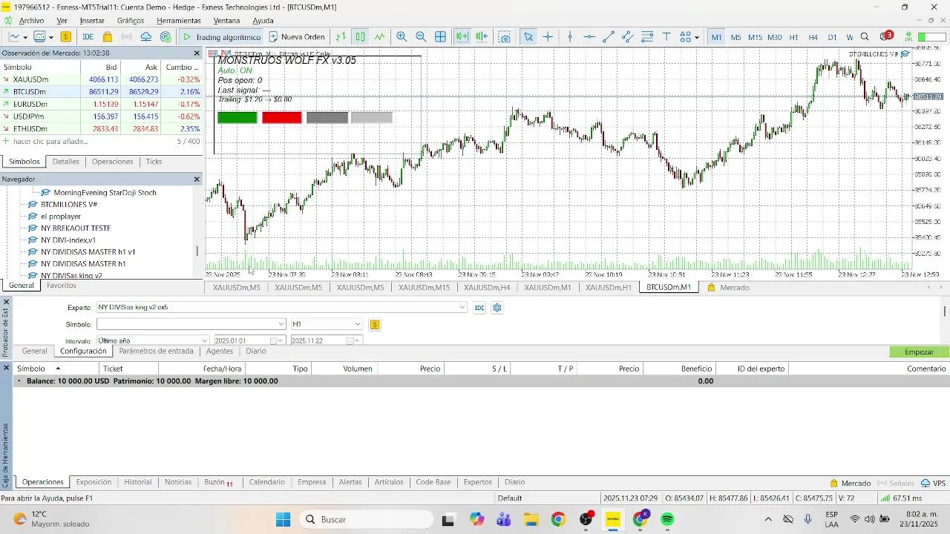Switch chart to candlesticks type
The width and height of the screenshot is (950, 534).
tap(360, 36)
